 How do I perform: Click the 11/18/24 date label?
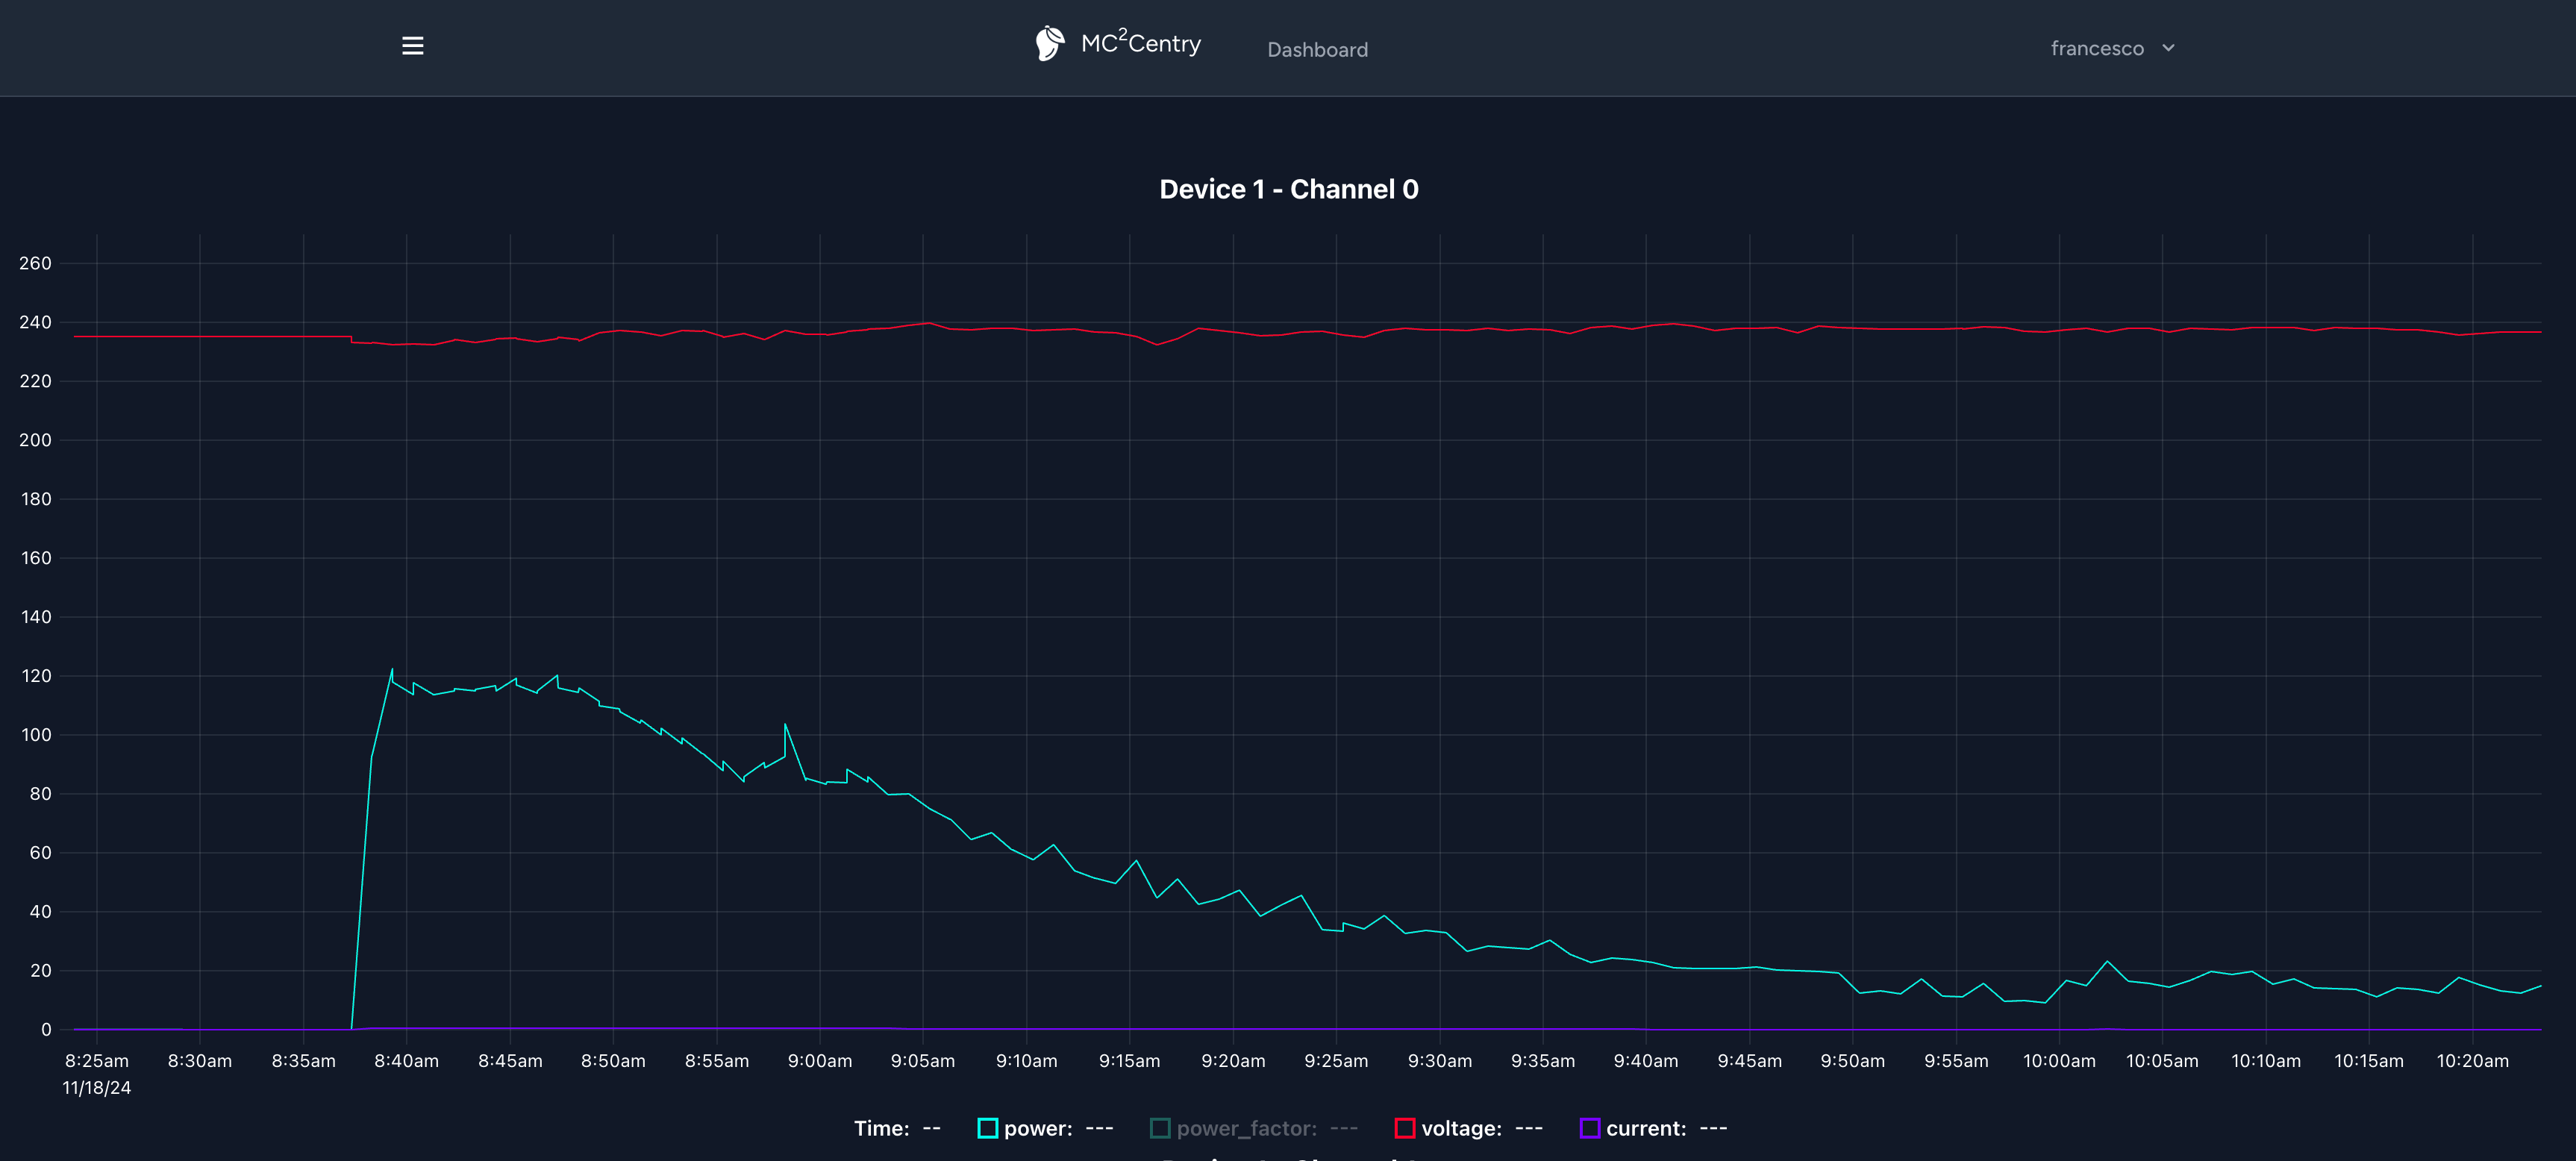[97, 1088]
